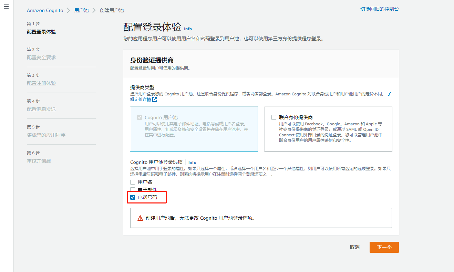Open the Info link next to 配置登录体验
Image resolution: width=454 pixels, height=272 pixels.
188,29
